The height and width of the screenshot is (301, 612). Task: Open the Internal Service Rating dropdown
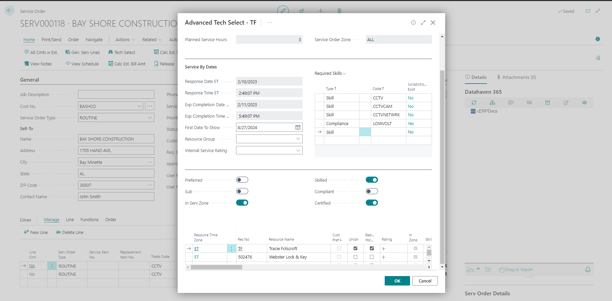[x=298, y=150]
